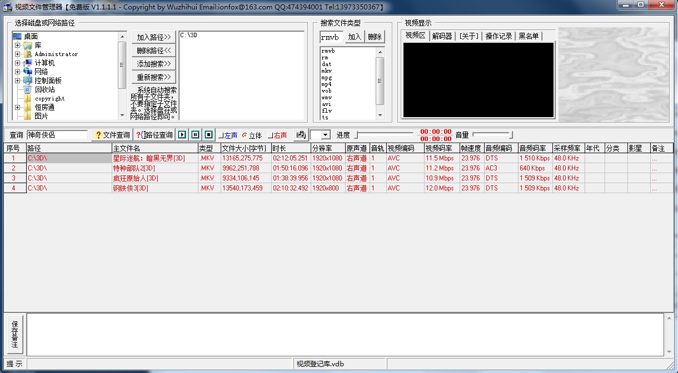Click 删除 to remove file type
The image size is (678, 373).
click(375, 37)
